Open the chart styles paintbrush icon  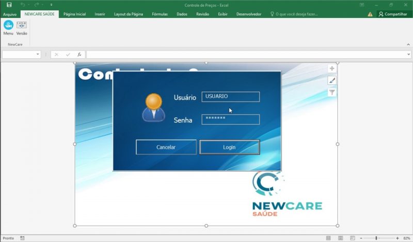pyautogui.click(x=332, y=80)
